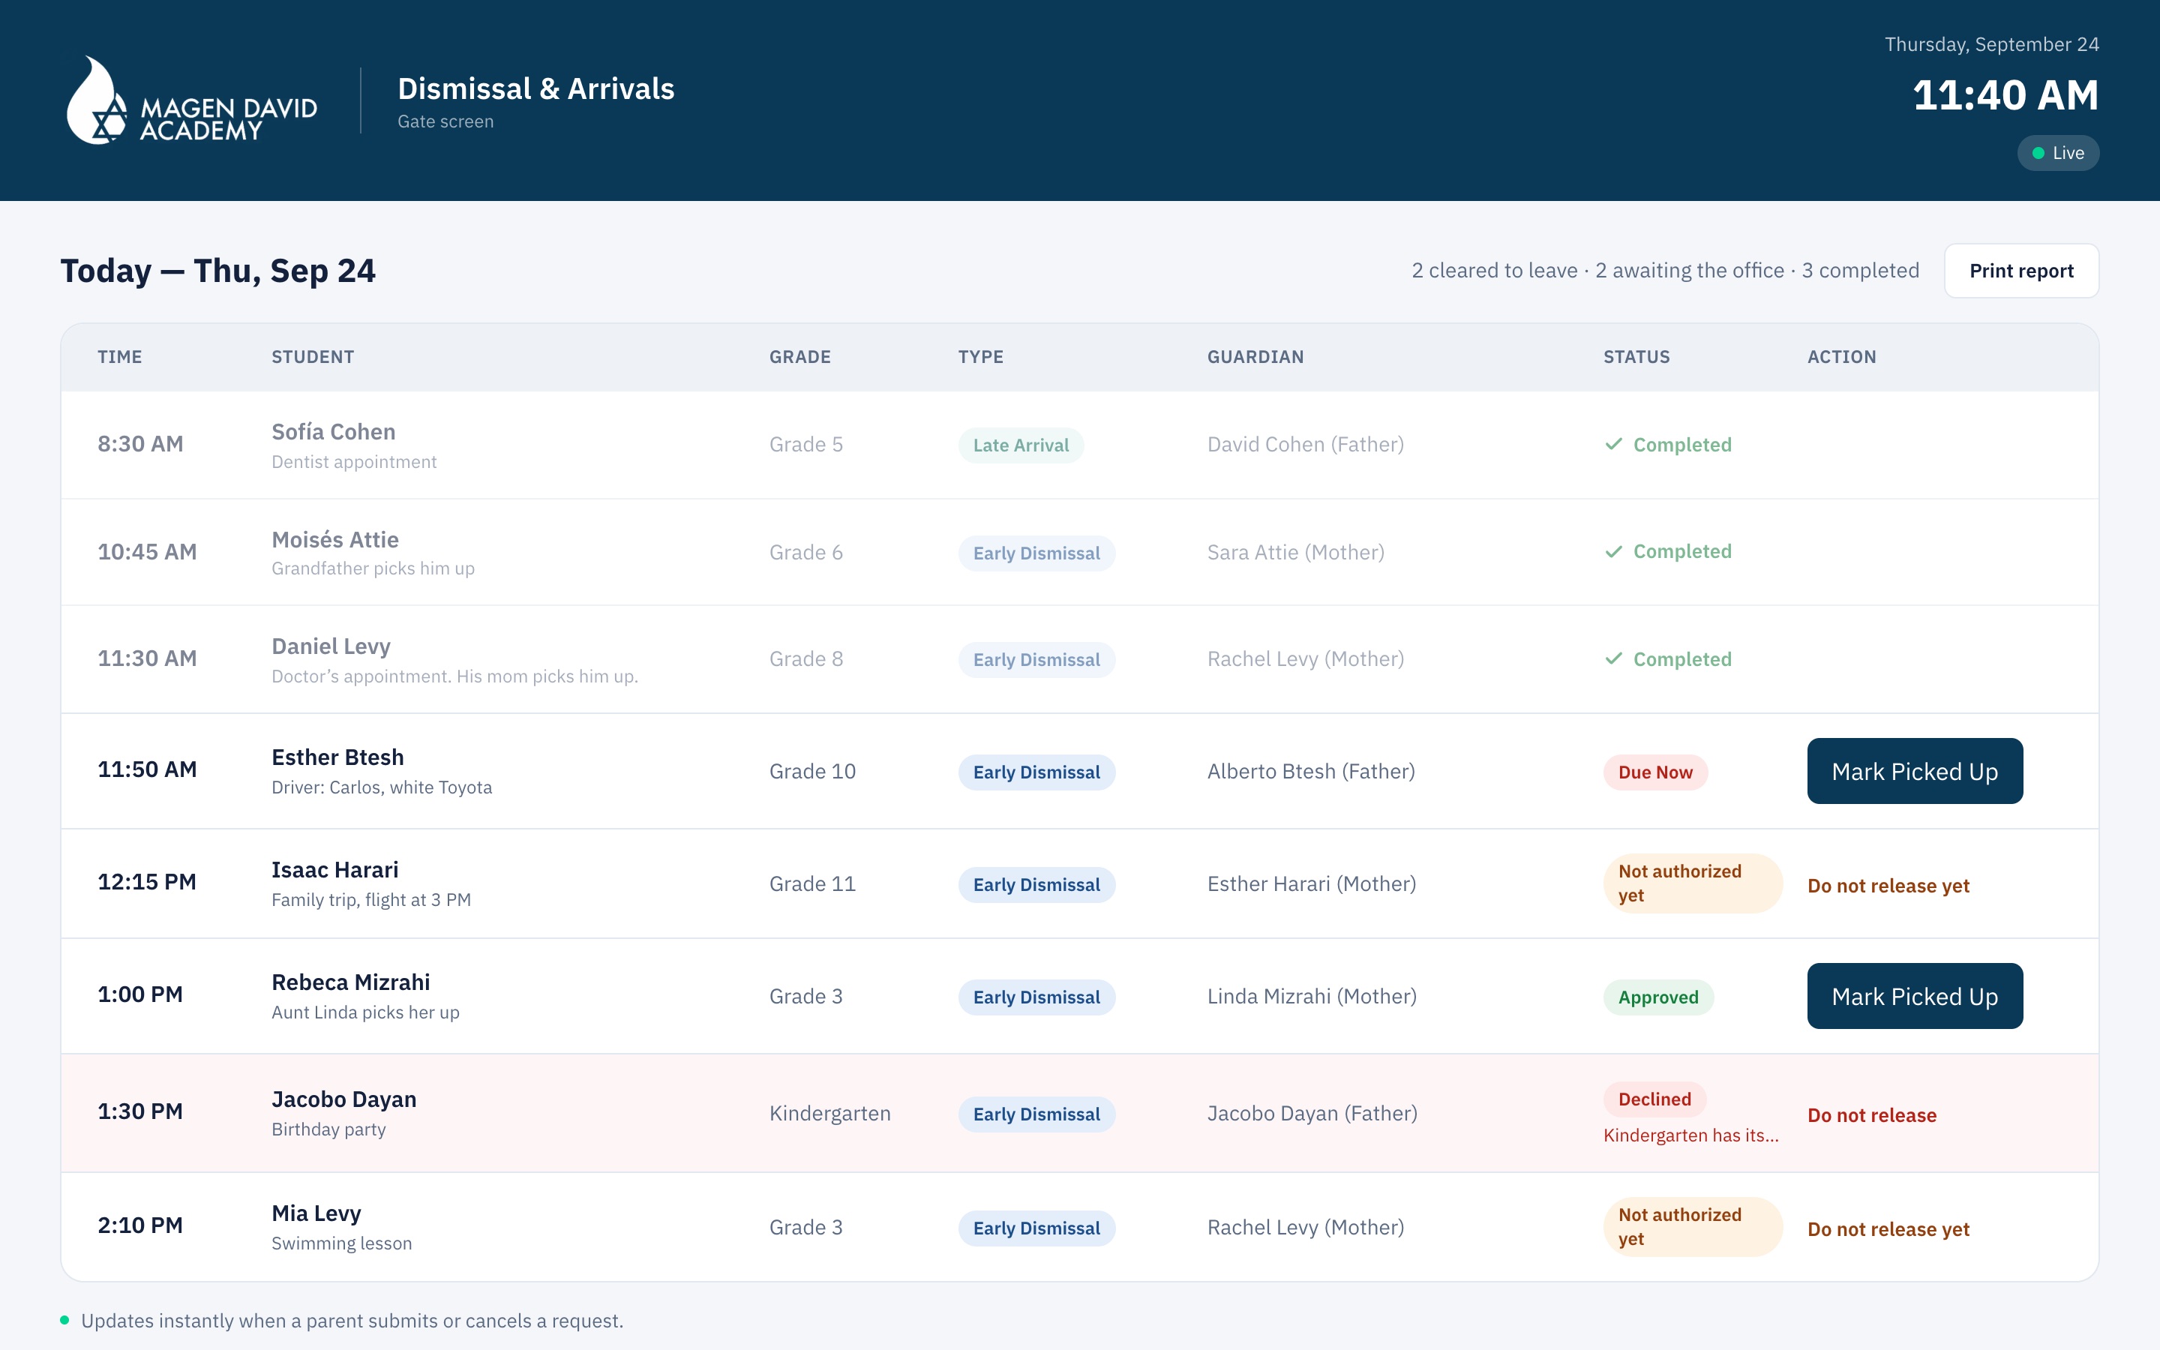Click Isaac Harari's Not authorized yet badge
This screenshot has width=2160, height=1350.
pos(1692,883)
